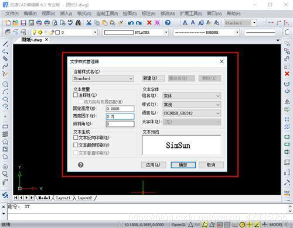Click the red X erase icon in right toolbar
The height and width of the screenshot is (228, 293).
(x=287, y=74)
